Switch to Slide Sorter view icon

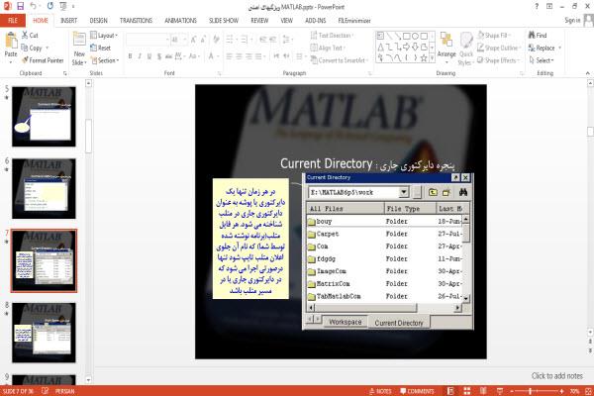coord(467,391)
